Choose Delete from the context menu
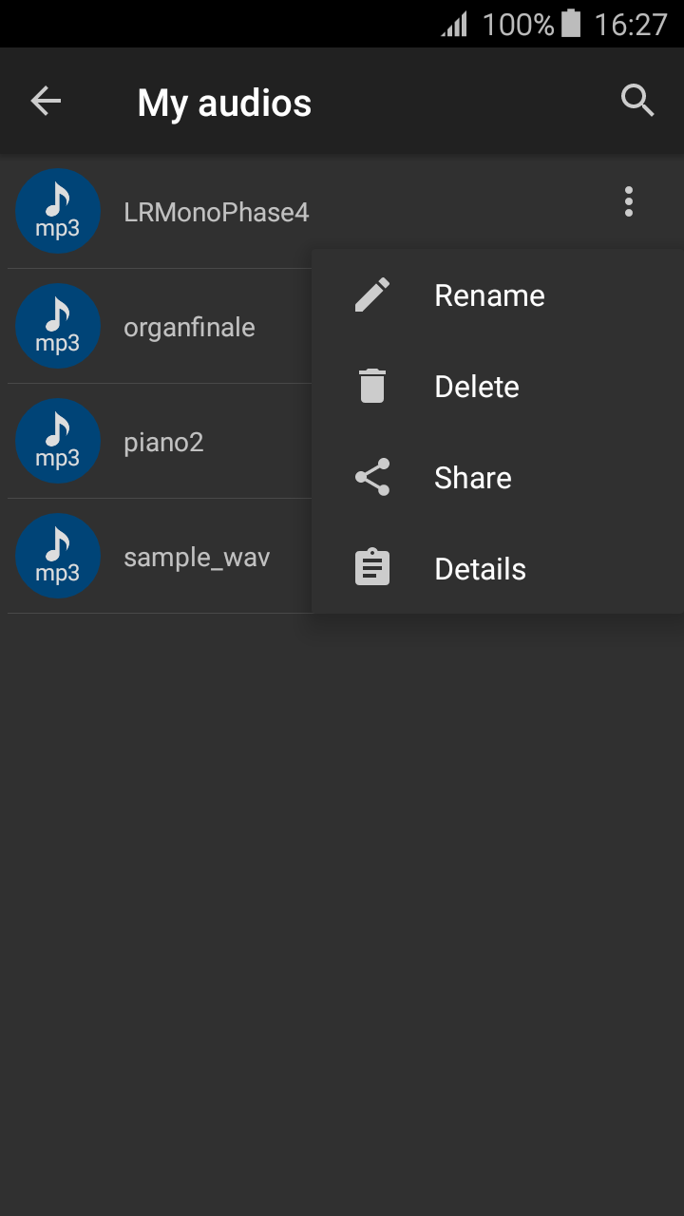The image size is (684, 1216). click(477, 387)
